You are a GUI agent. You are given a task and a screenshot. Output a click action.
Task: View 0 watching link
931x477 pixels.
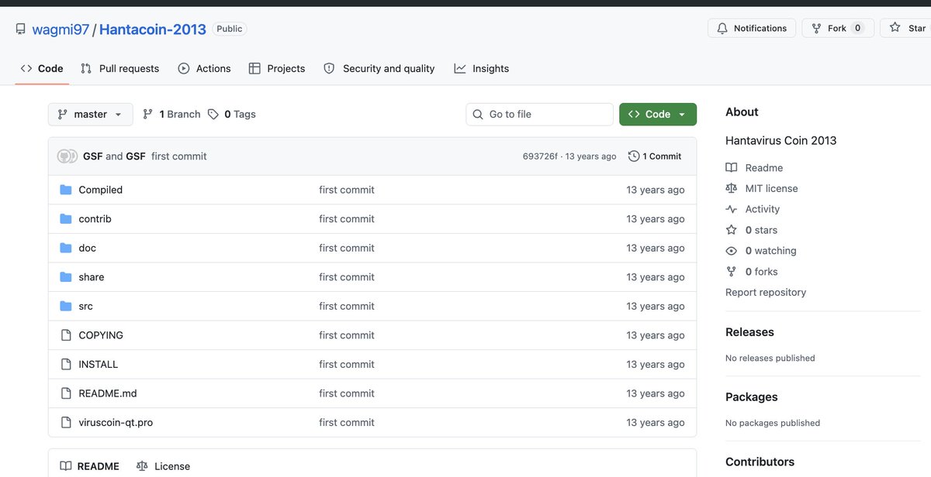coord(771,251)
